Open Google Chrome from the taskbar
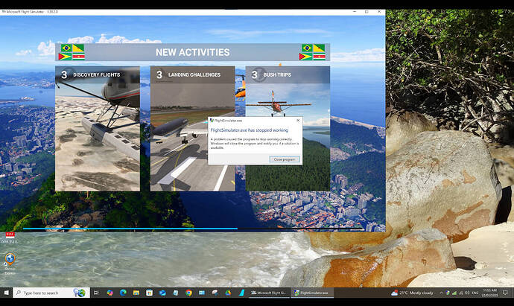The height and width of the screenshot is (306, 514). (188, 293)
